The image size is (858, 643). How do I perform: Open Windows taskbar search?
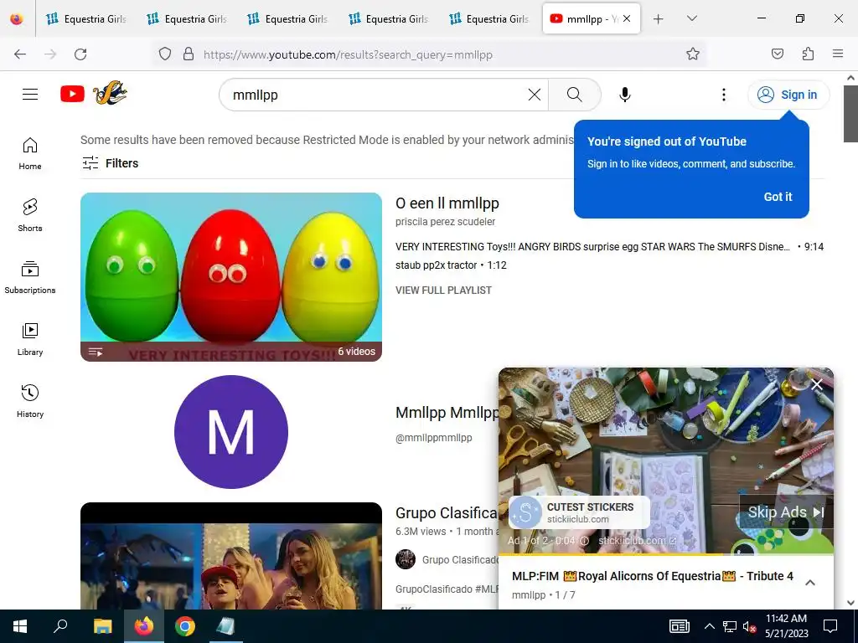(60, 626)
